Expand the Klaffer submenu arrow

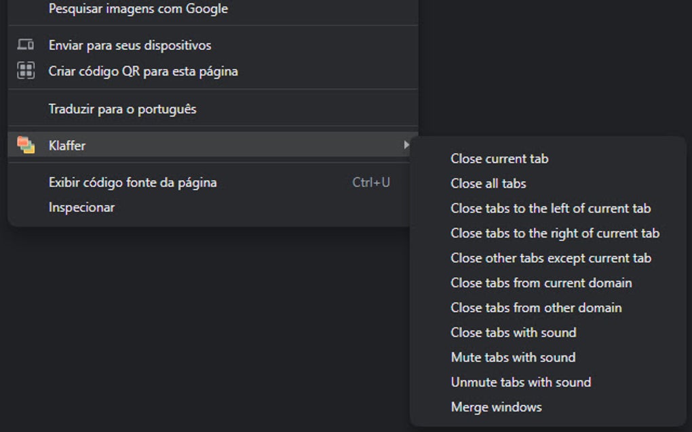point(407,145)
